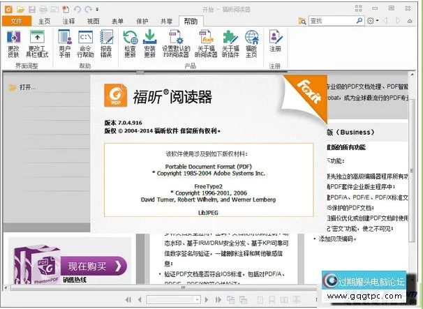Screen dimensions: 423x309
Task: Switch to the 视图 view tab
Action: [x=94, y=22]
